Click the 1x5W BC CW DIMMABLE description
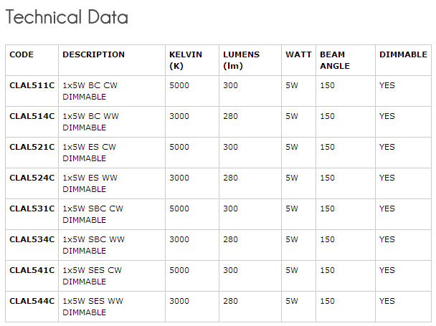This screenshot has height=326, width=436. click(90, 91)
